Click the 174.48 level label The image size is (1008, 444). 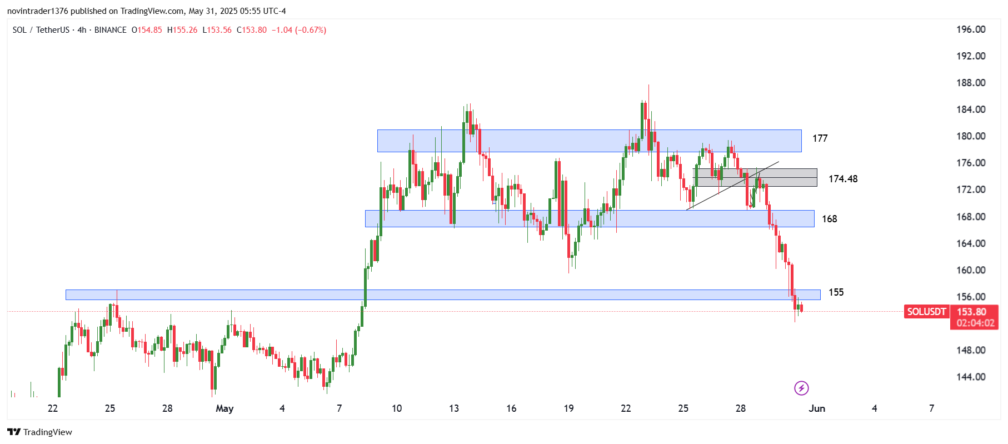coord(843,179)
